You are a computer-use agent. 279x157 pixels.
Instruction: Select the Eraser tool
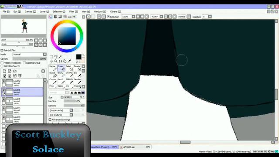pyautogui.click(x=61, y=68)
